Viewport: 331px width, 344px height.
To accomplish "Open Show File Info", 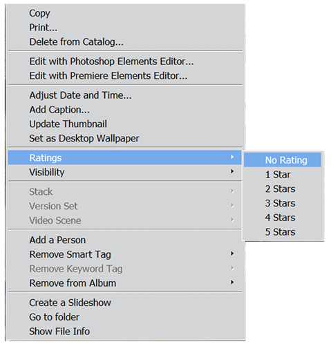I will click(124, 332).
